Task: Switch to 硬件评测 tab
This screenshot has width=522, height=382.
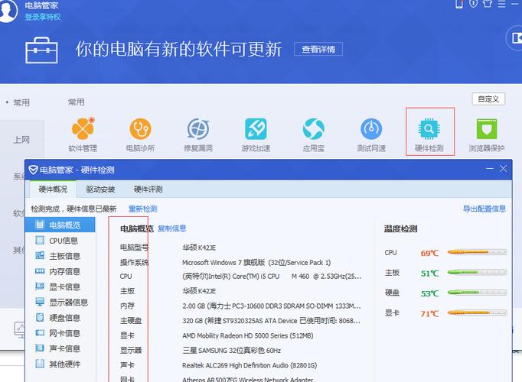Action: 148,189
